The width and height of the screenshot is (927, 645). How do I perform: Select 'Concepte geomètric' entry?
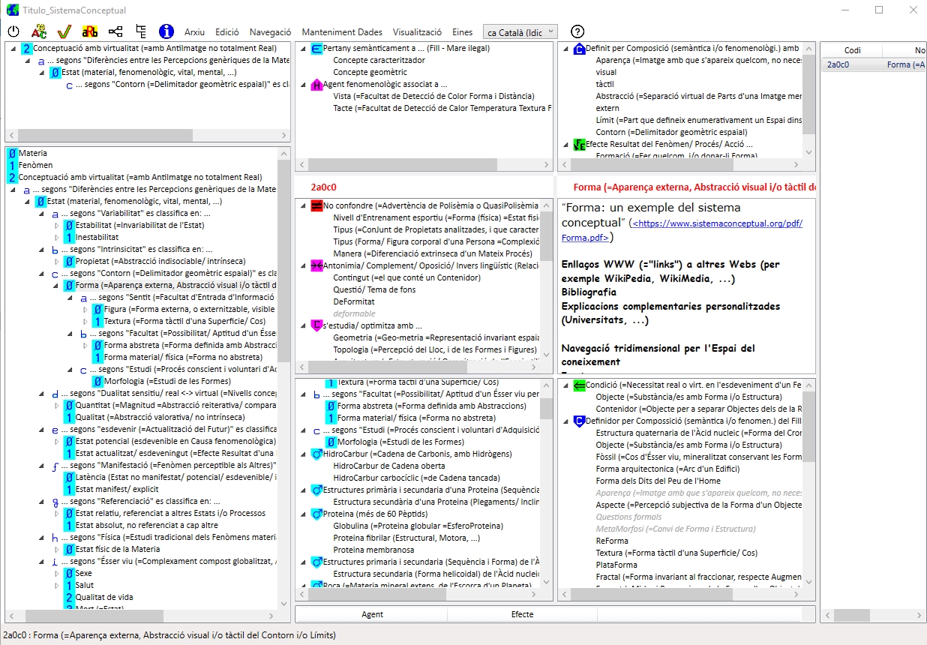pos(370,72)
